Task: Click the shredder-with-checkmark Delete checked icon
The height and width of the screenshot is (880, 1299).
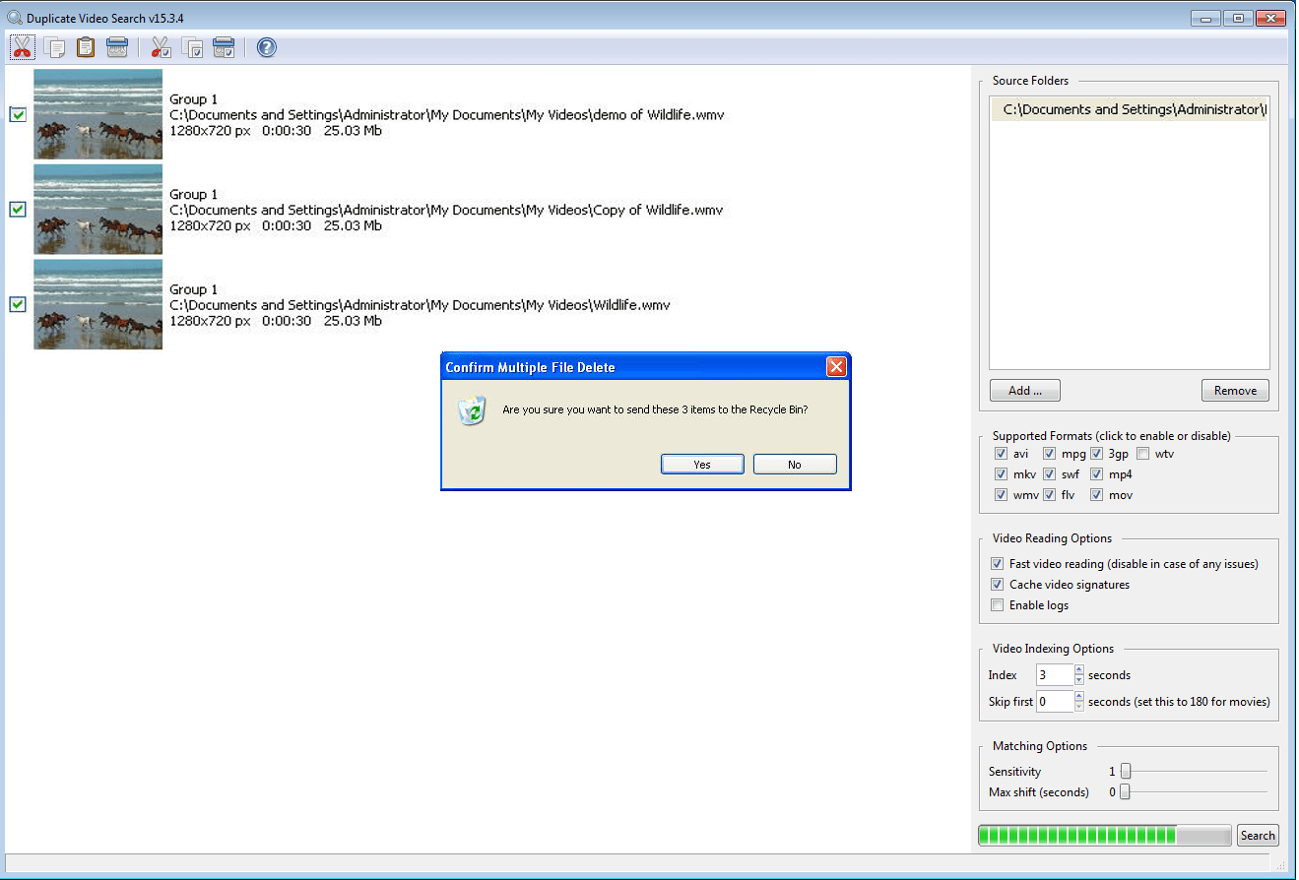Action: click(x=224, y=47)
